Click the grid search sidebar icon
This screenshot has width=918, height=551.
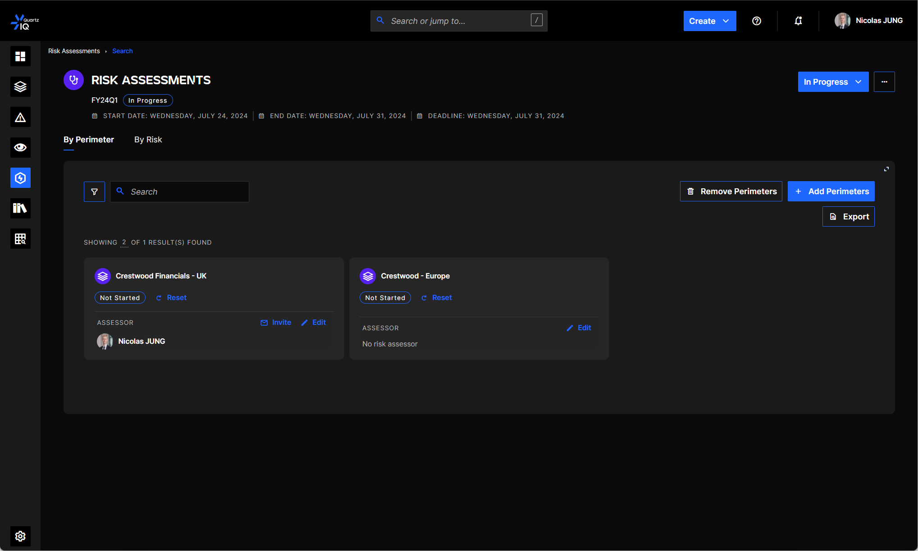(20, 238)
